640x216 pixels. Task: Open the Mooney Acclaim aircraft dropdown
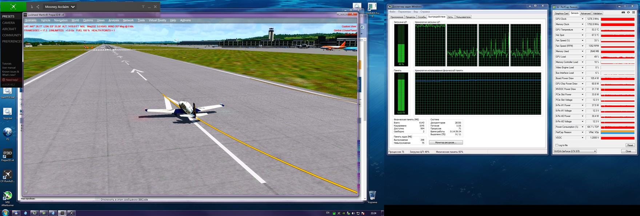pos(60,7)
